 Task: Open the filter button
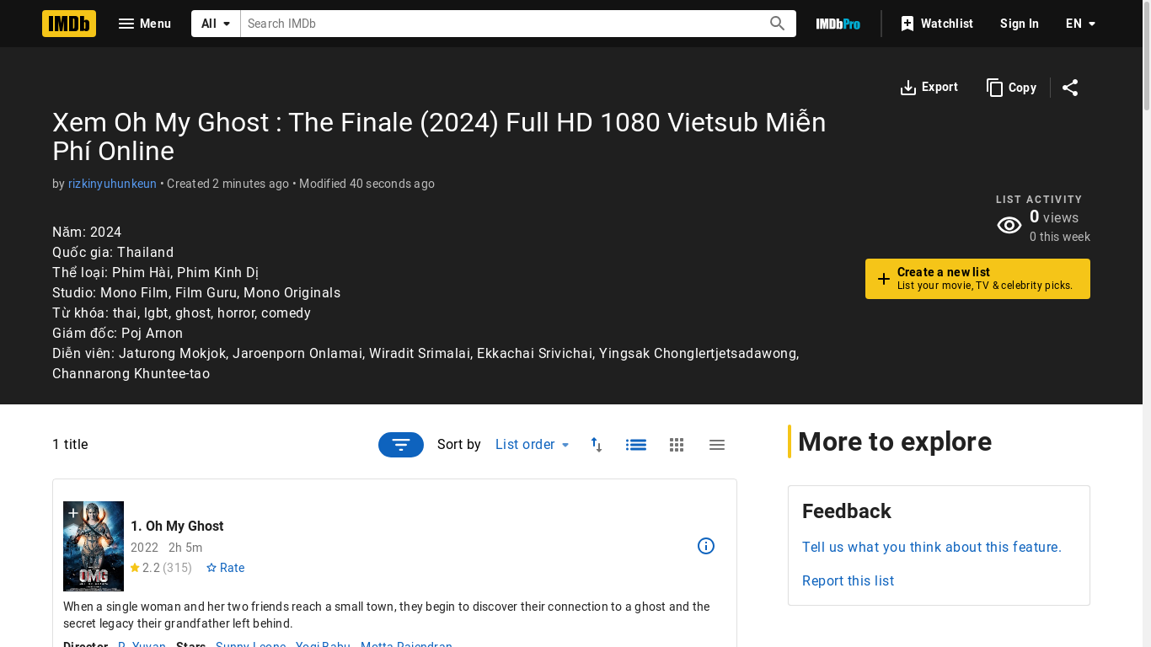point(401,445)
